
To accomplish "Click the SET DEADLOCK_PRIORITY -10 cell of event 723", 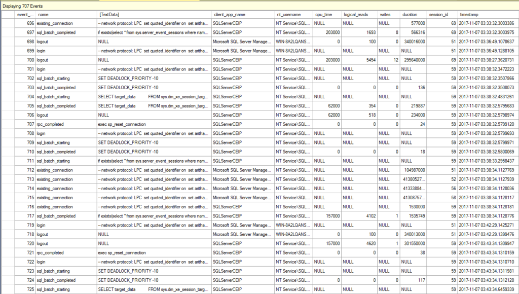I will [127, 271].
